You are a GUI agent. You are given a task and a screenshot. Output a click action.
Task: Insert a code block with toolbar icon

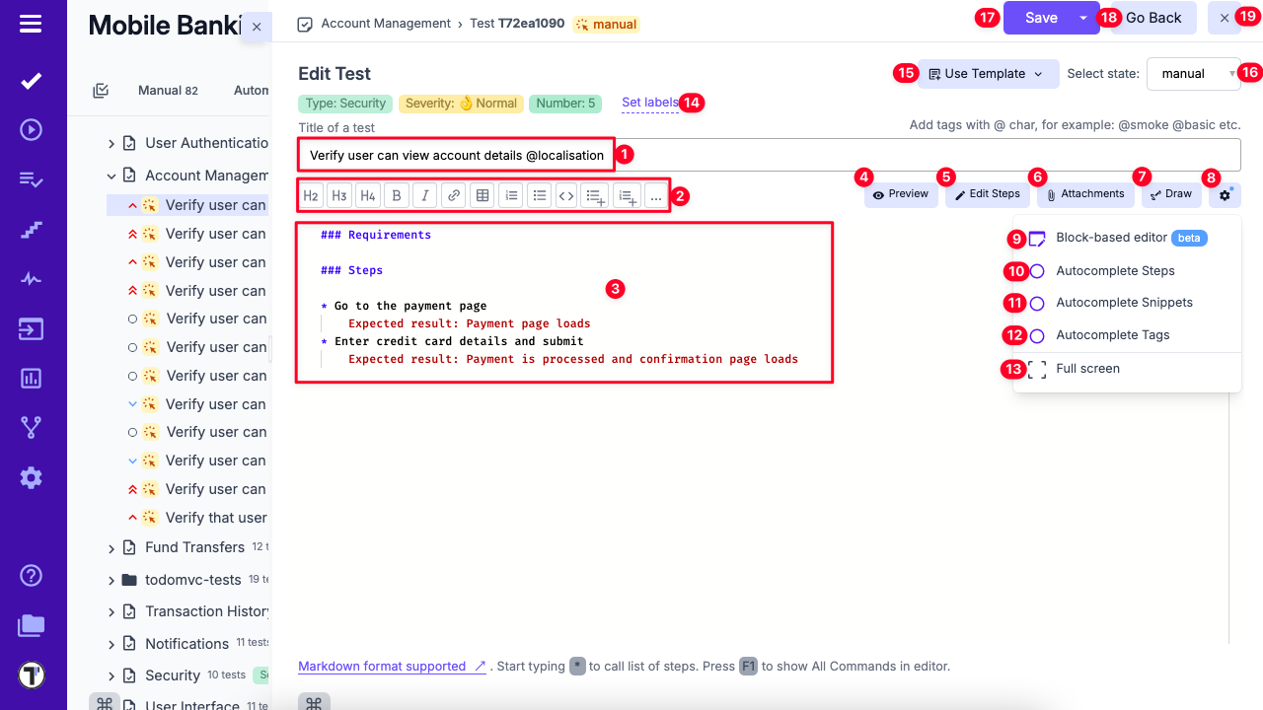click(566, 196)
